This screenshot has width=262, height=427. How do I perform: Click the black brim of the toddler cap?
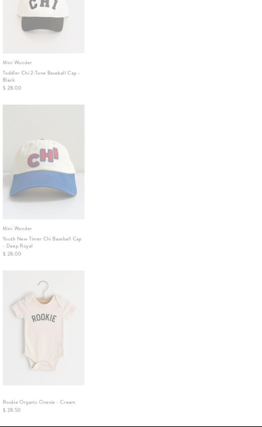(43, 23)
